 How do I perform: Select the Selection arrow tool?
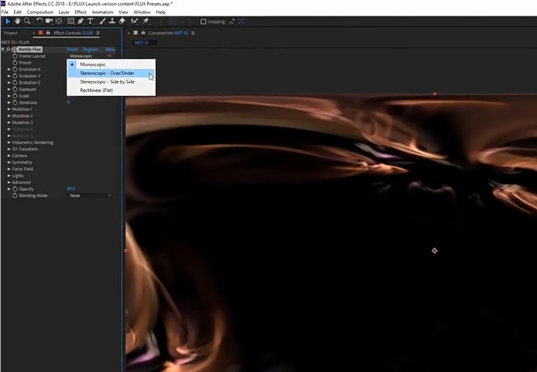point(6,21)
